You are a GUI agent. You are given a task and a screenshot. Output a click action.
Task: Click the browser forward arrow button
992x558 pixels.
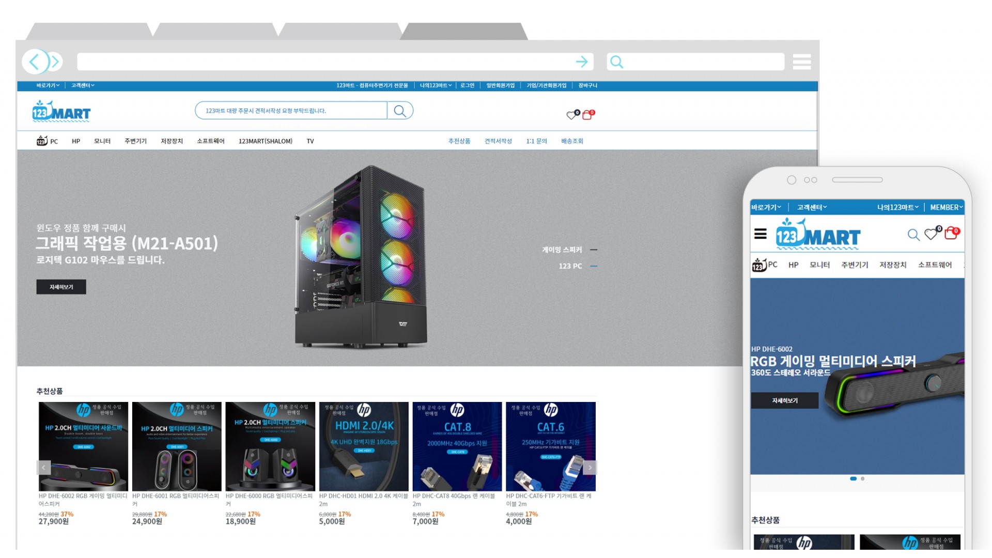(x=55, y=62)
